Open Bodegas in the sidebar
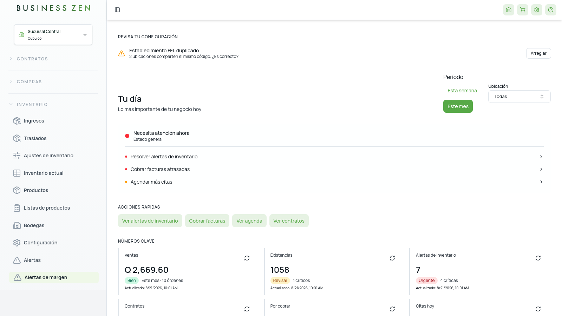 point(53,225)
